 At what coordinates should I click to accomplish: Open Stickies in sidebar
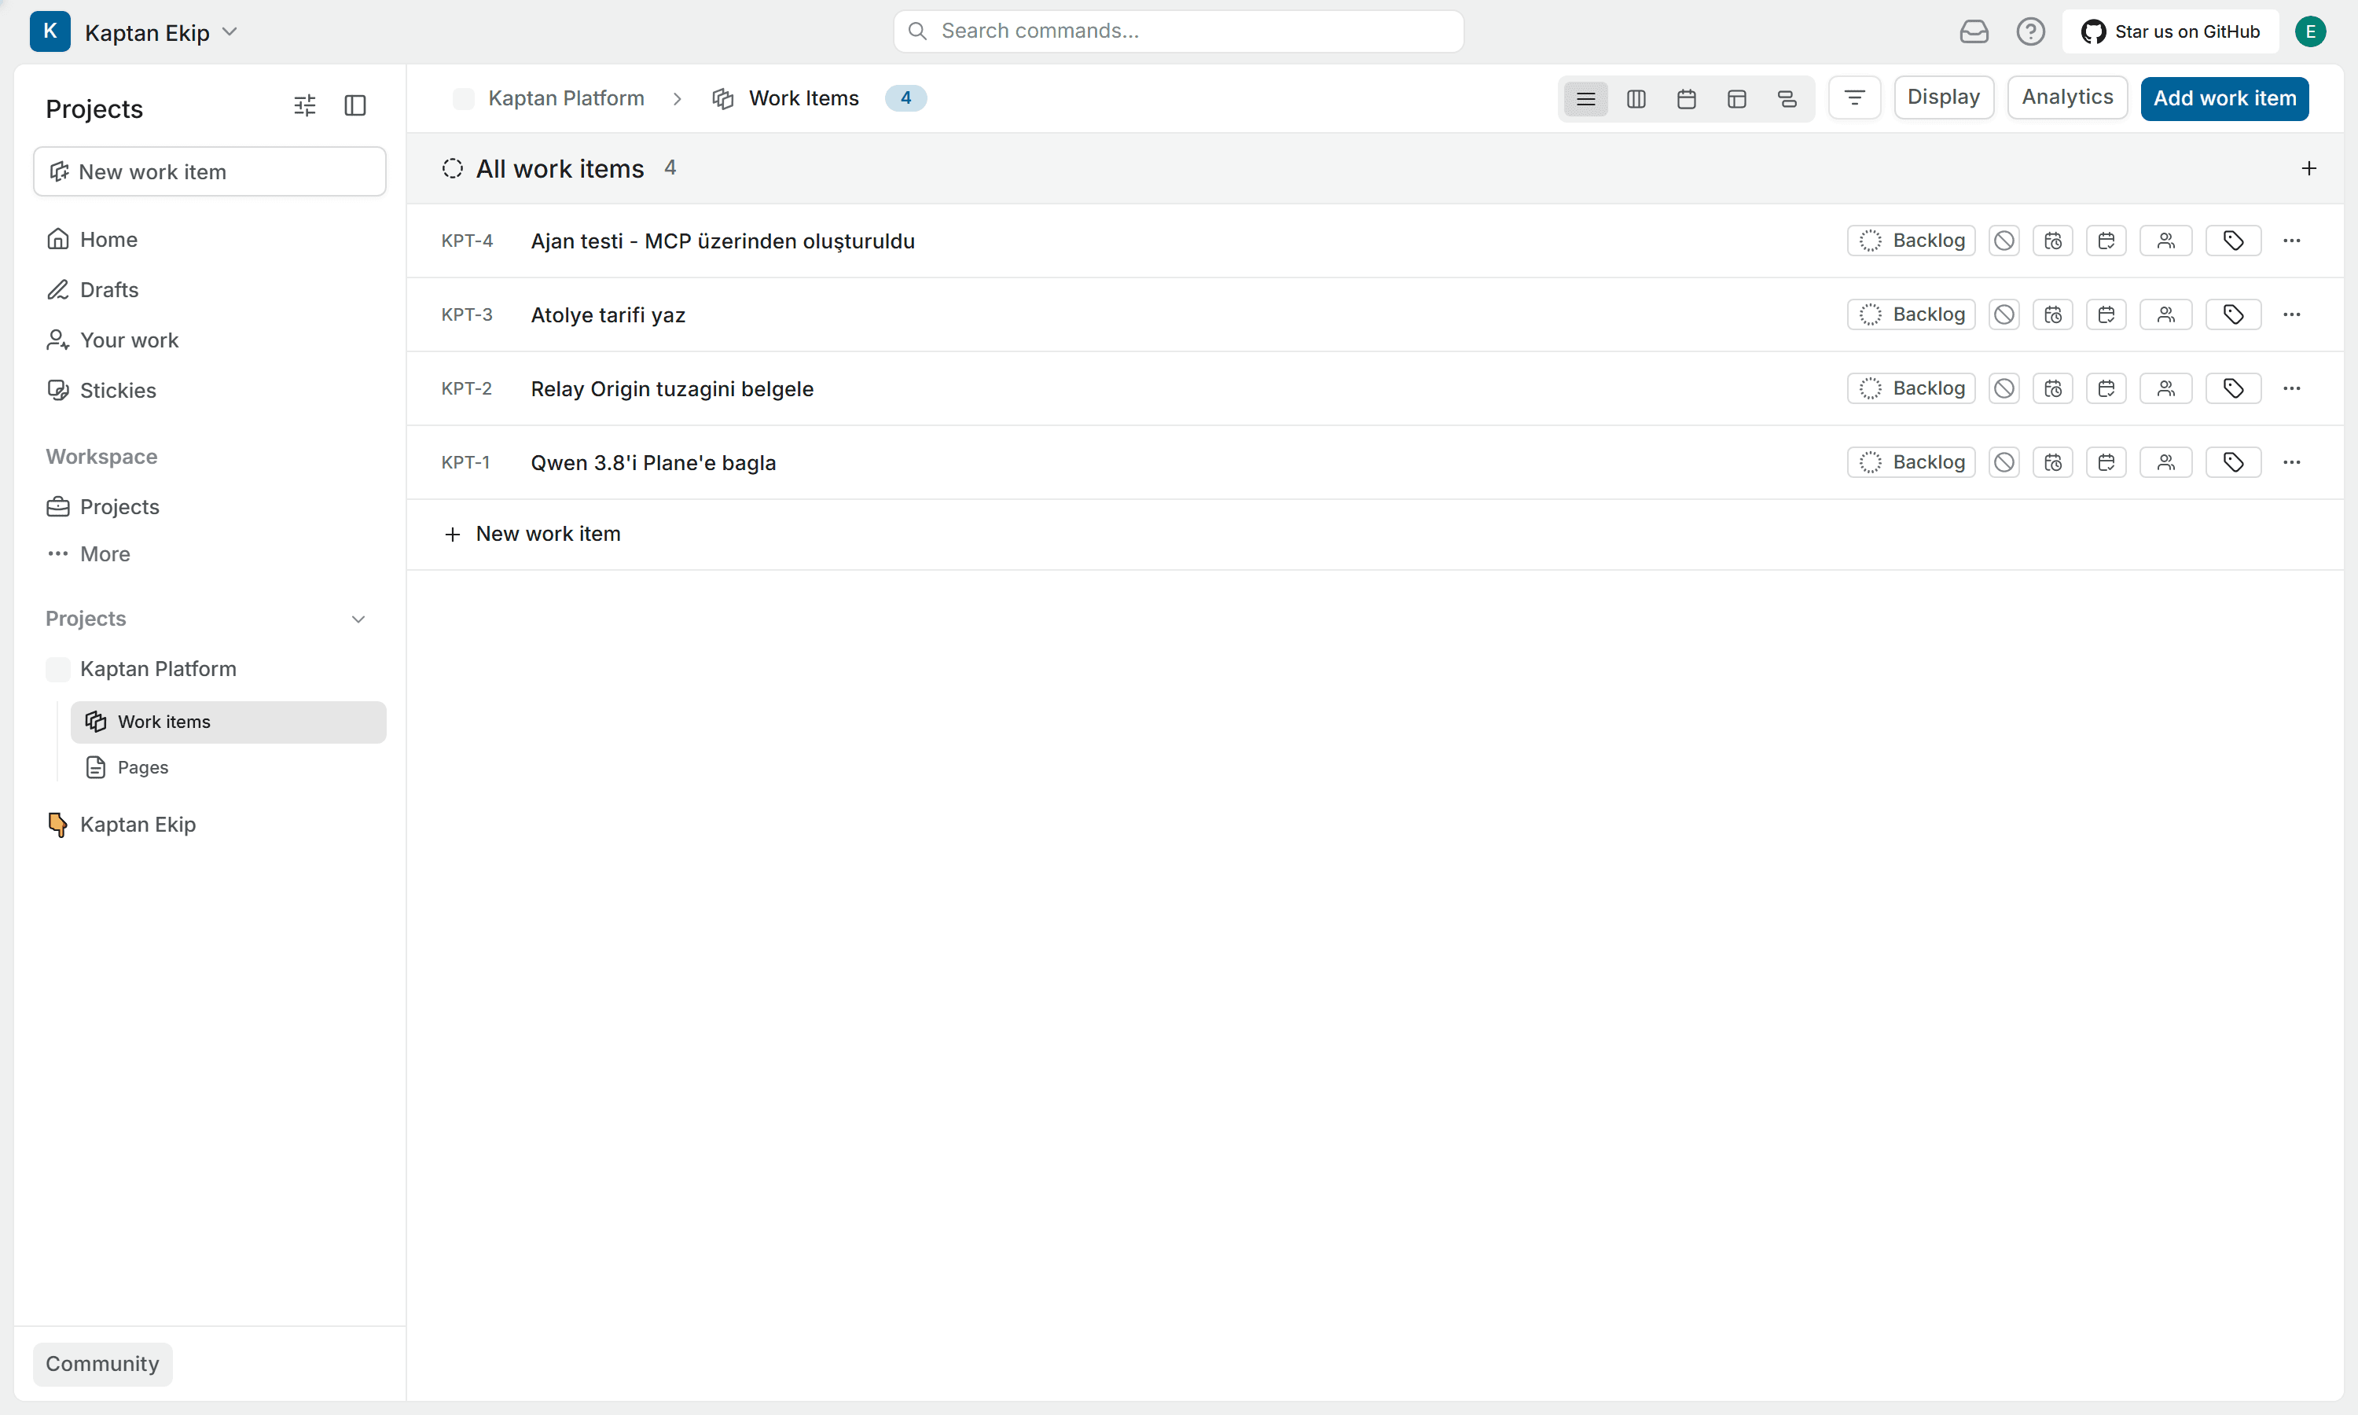[209, 390]
